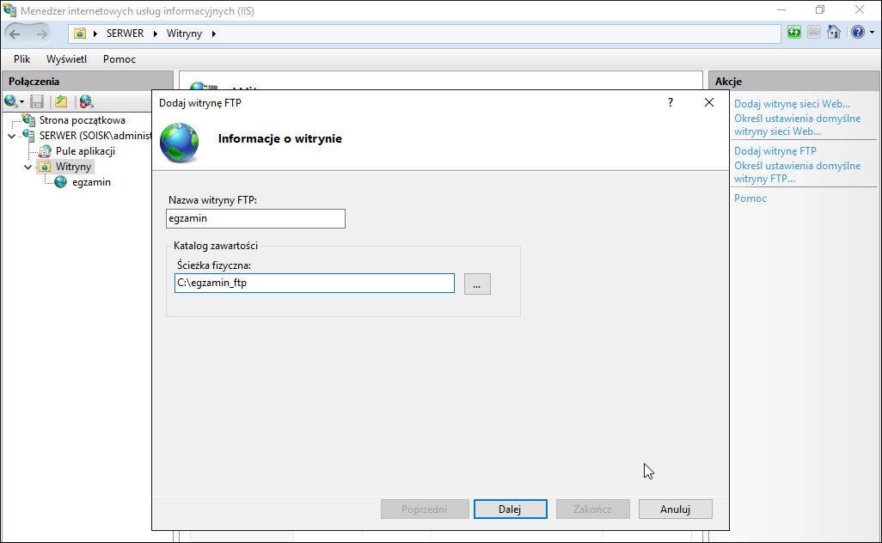Expand the arrow after Witryny in breadcrumb

click(214, 34)
